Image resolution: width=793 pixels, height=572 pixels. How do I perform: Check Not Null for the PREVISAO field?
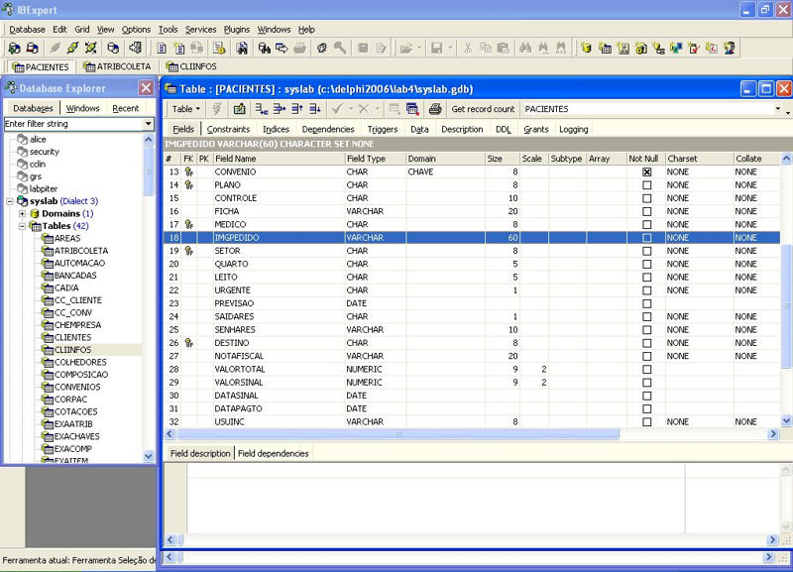[x=647, y=303]
